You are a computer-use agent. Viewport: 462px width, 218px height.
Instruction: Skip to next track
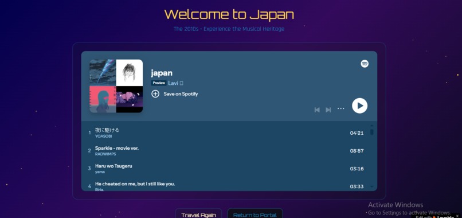click(328, 110)
